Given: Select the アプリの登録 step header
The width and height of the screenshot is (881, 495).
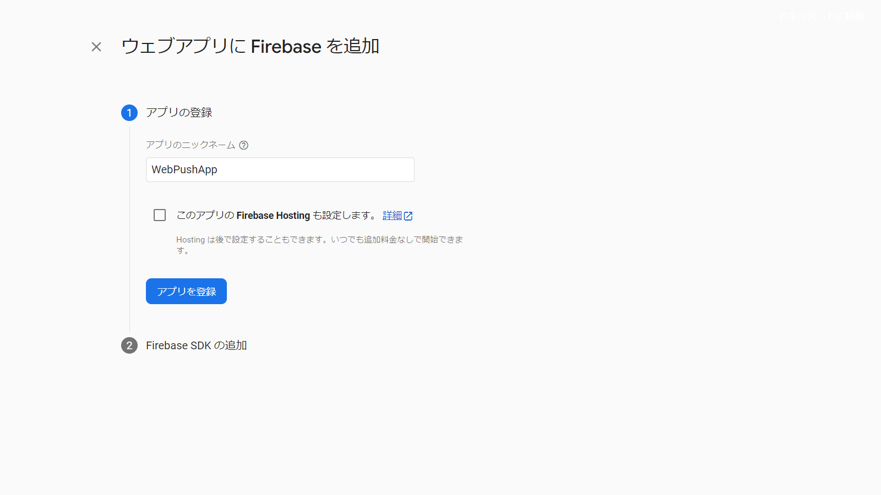Looking at the screenshot, I should [x=179, y=113].
